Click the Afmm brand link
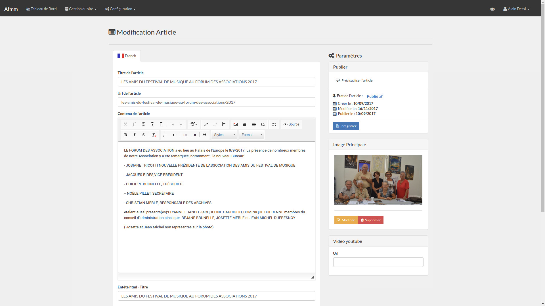The image size is (545, 306). tap(11, 9)
